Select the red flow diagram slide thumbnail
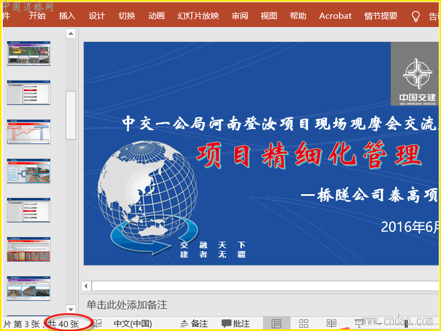Image resolution: width=441 pixels, height=331 pixels. coord(29,132)
